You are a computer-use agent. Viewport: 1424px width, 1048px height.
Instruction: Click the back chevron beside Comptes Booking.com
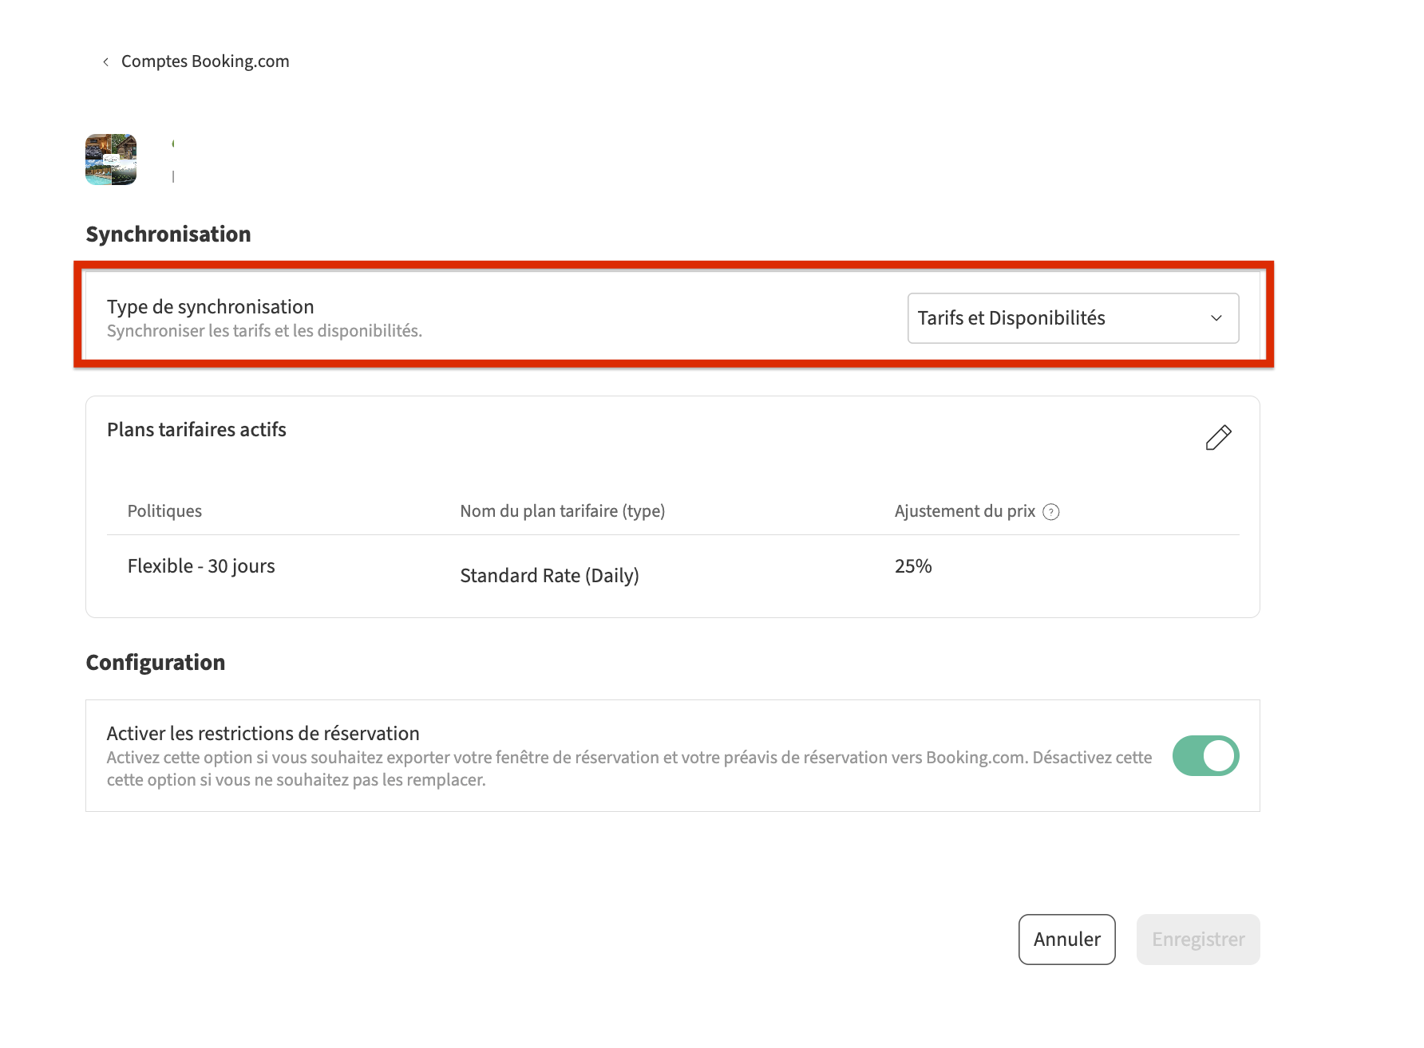[105, 61]
